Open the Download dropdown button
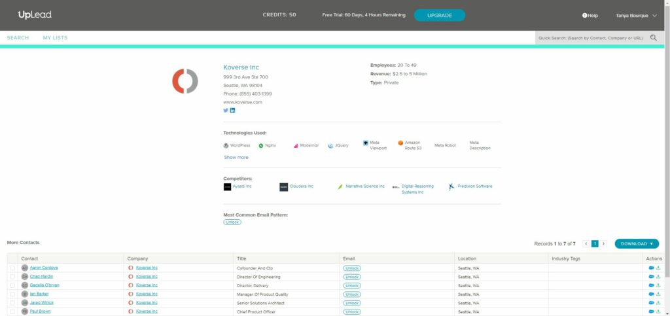The width and height of the screenshot is (670, 316). click(x=637, y=244)
